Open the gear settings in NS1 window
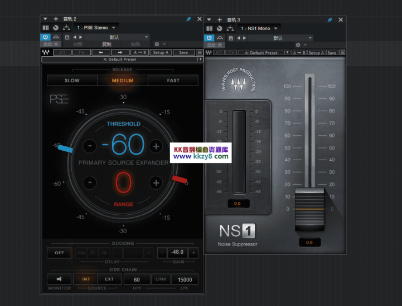This screenshot has width=402, height=306. (x=298, y=45)
